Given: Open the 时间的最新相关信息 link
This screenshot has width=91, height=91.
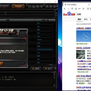Looking at the screenshot, I should pos(83,87).
